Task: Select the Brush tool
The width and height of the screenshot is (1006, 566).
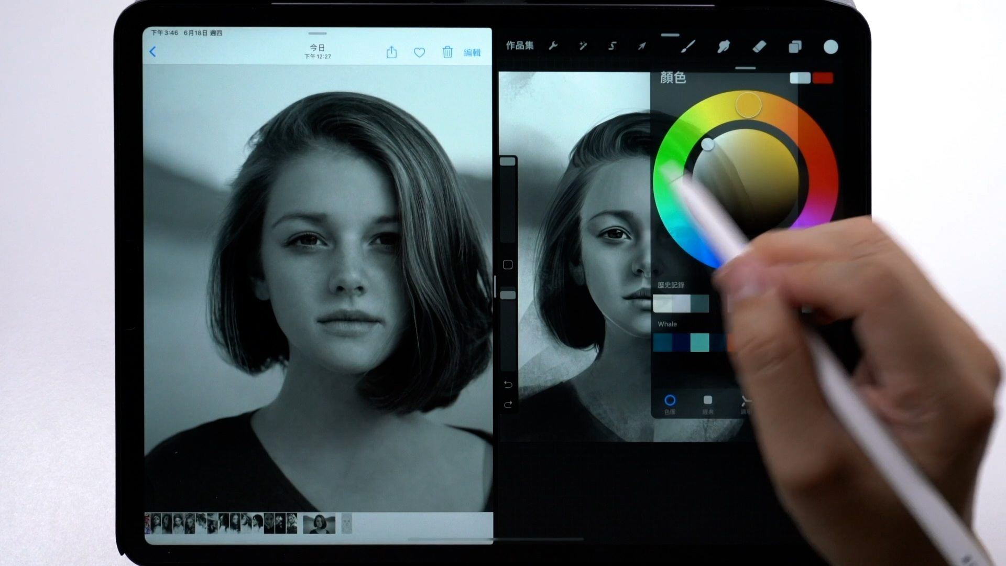Action: click(x=688, y=47)
